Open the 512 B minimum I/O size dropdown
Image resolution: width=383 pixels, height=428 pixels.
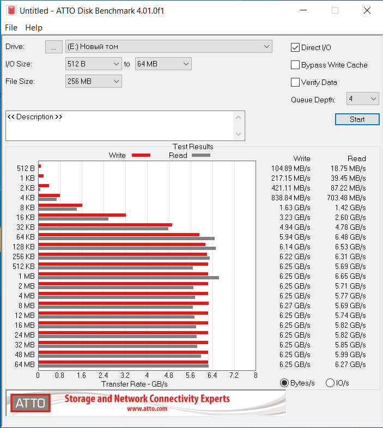pyautogui.click(x=93, y=64)
